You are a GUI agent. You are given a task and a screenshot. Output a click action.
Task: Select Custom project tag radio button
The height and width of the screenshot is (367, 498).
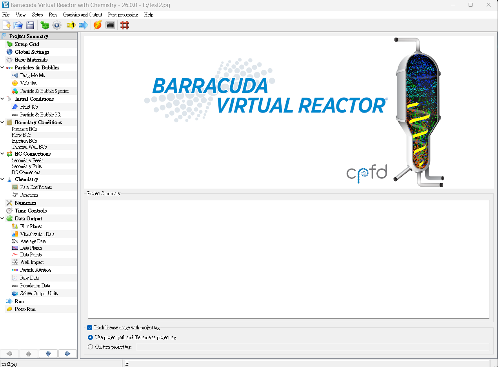[91, 347]
